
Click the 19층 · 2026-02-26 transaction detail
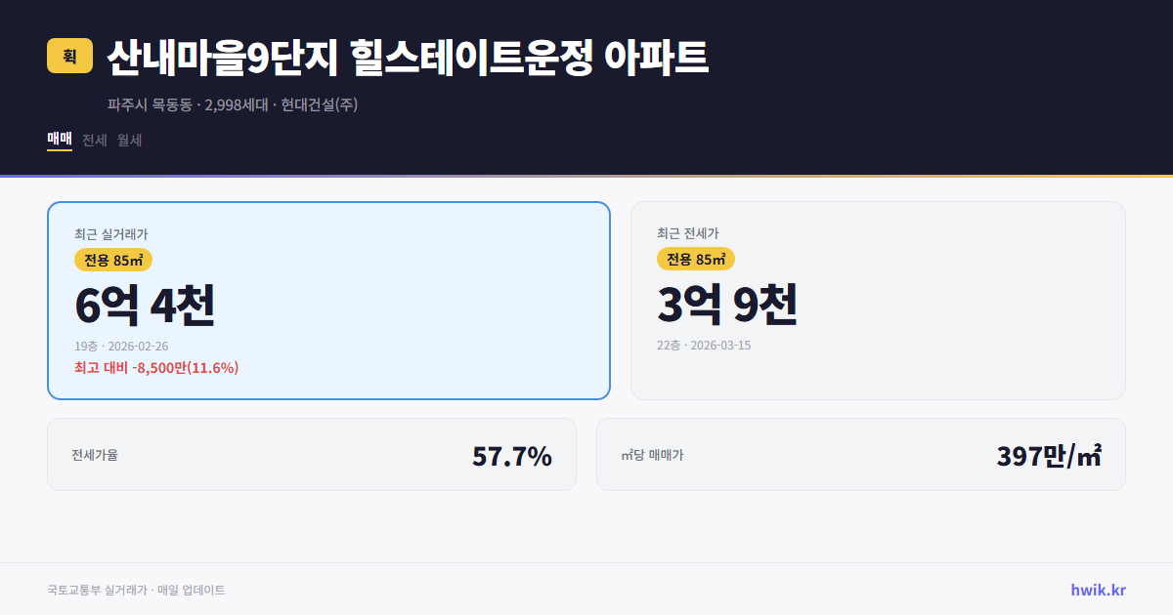[x=120, y=346]
